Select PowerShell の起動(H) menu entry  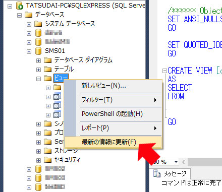click(x=113, y=114)
